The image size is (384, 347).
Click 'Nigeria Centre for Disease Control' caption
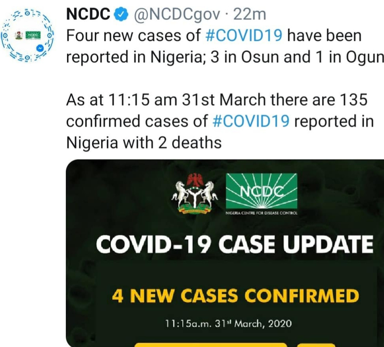tap(261, 213)
